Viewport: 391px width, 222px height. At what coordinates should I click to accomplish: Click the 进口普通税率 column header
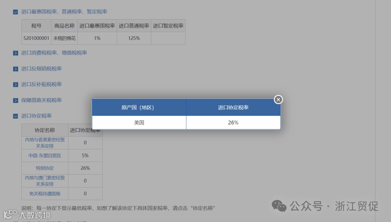point(134,26)
